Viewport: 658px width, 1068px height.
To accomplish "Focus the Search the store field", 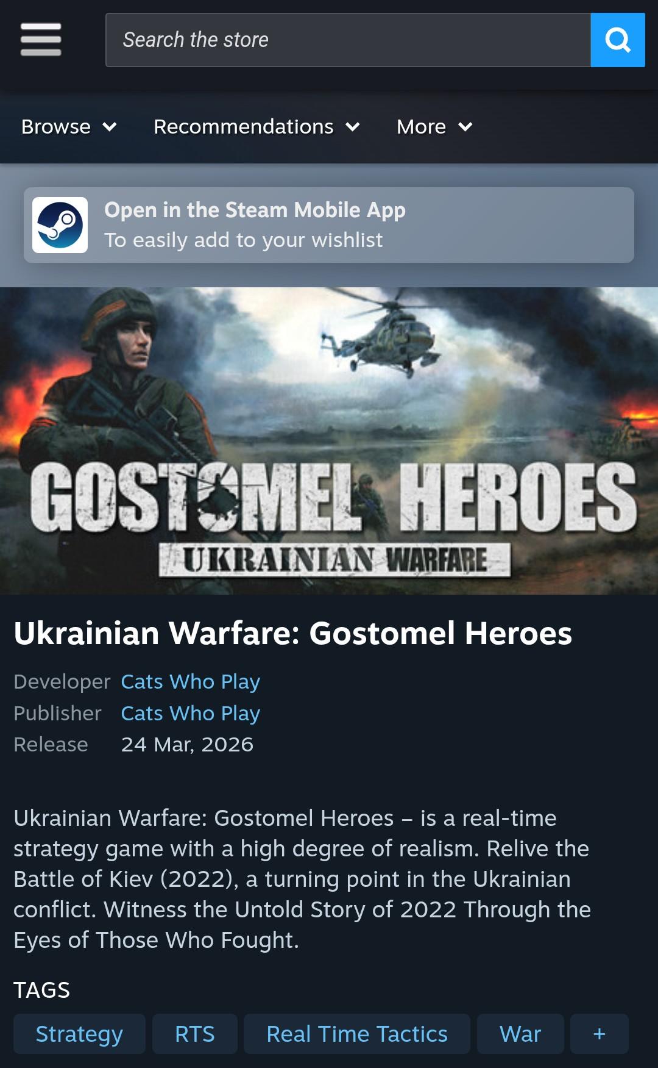I will click(348, 40).
